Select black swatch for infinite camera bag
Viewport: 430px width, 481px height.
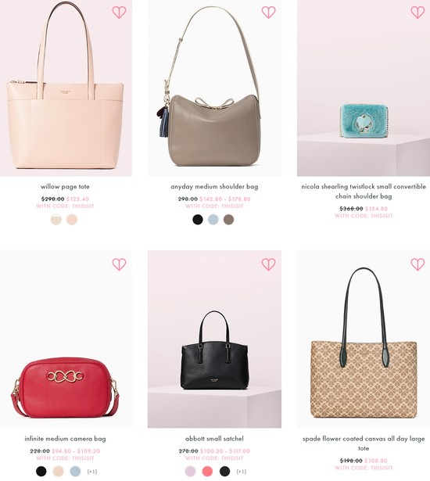(41, 471)
